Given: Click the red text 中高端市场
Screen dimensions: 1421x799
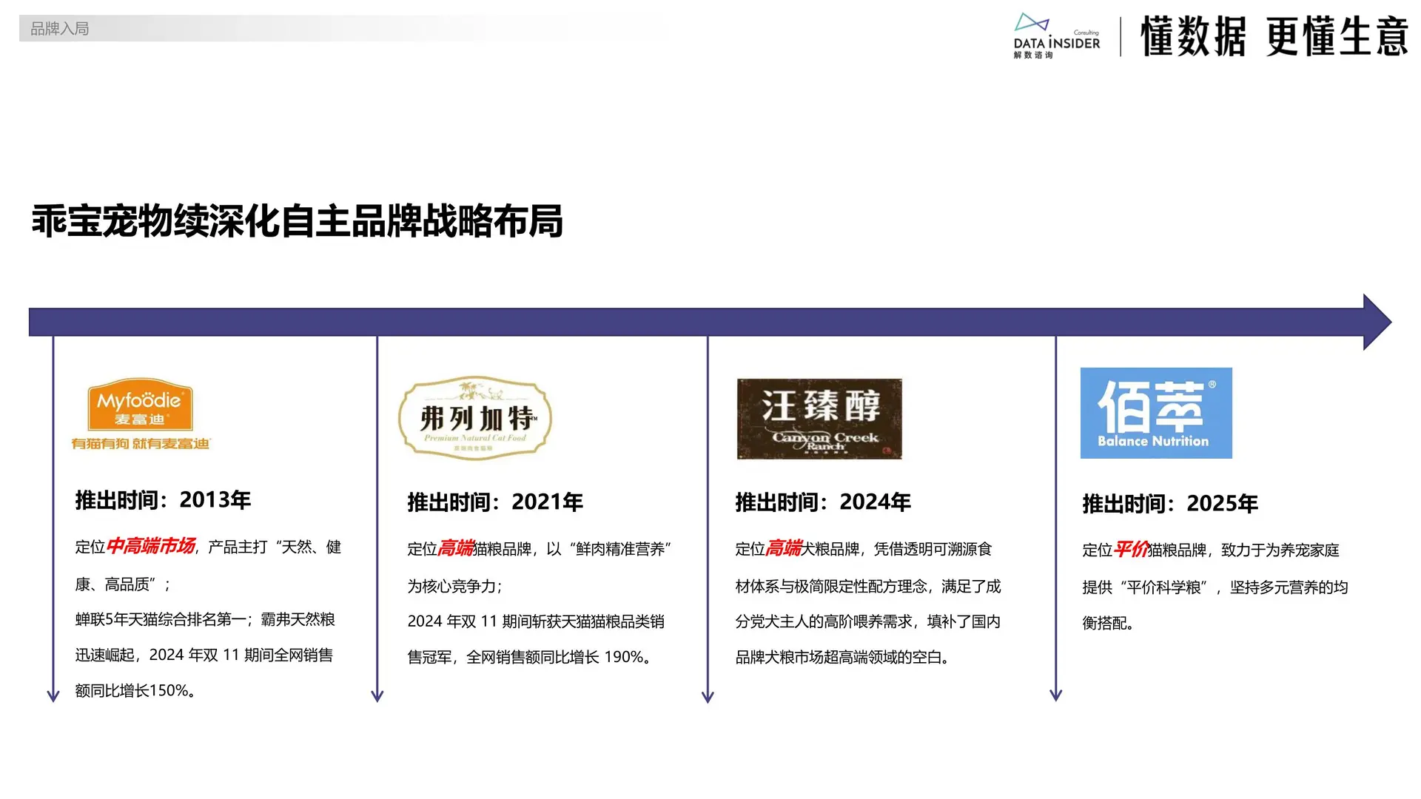Looking at the screenshot, I should point(151,547).
